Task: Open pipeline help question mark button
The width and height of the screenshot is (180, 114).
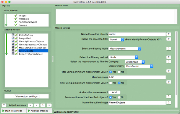Action: pyautogui.click(x=4, y=105)
